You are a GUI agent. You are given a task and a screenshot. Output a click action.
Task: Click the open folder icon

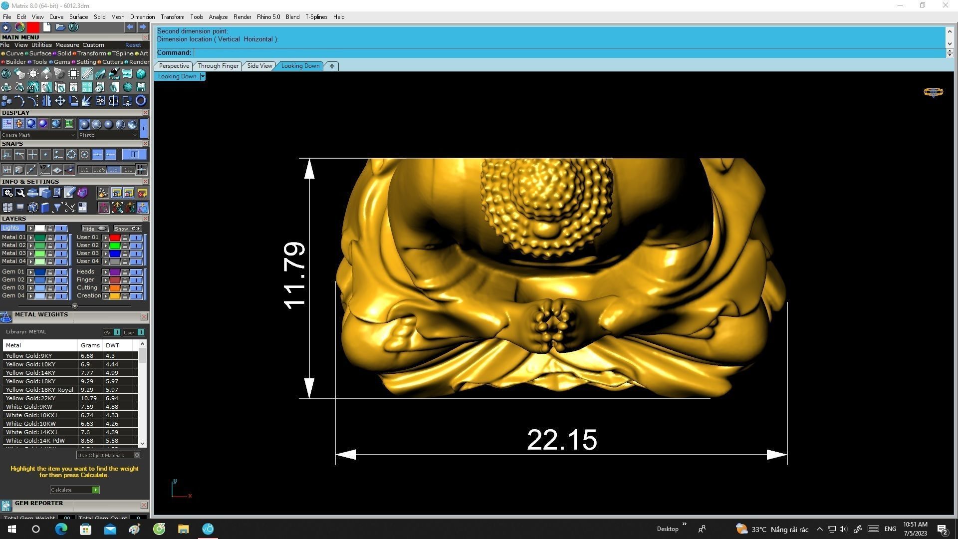[60, 27]
